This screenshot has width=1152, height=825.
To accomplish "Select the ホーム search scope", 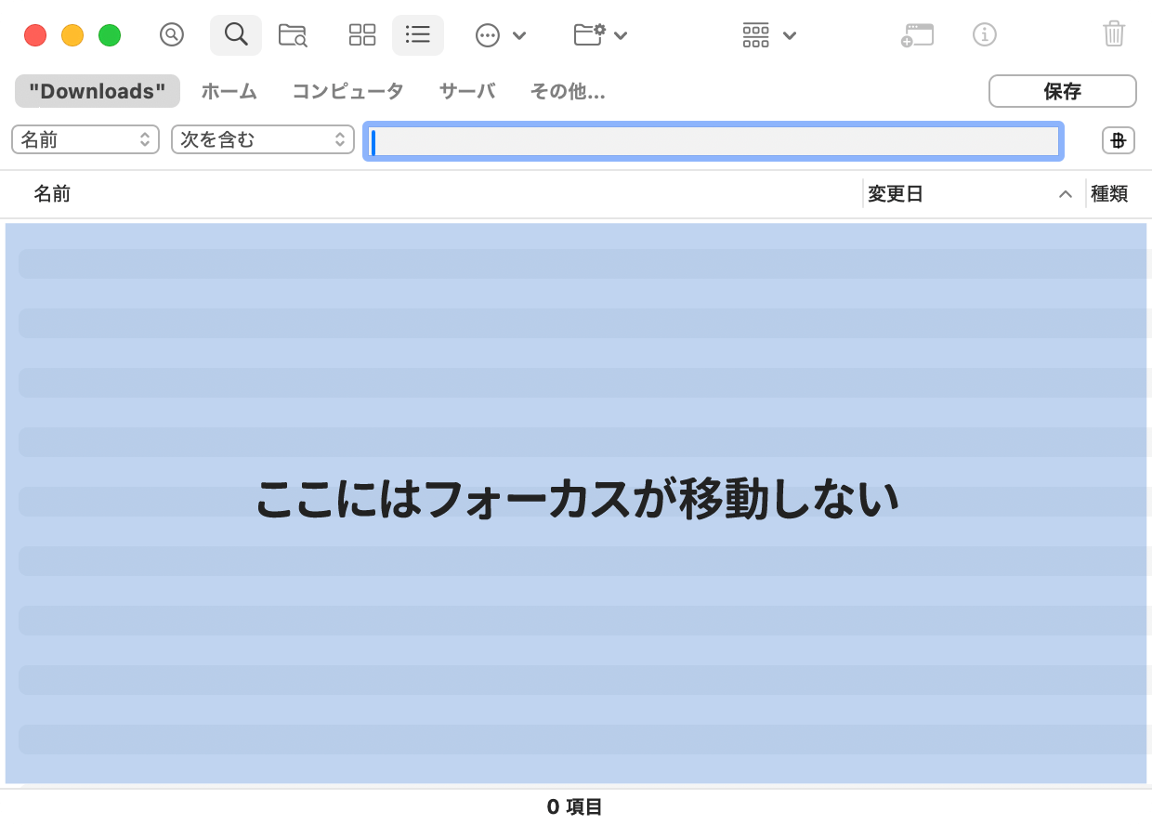I will (x=229, y=91).
